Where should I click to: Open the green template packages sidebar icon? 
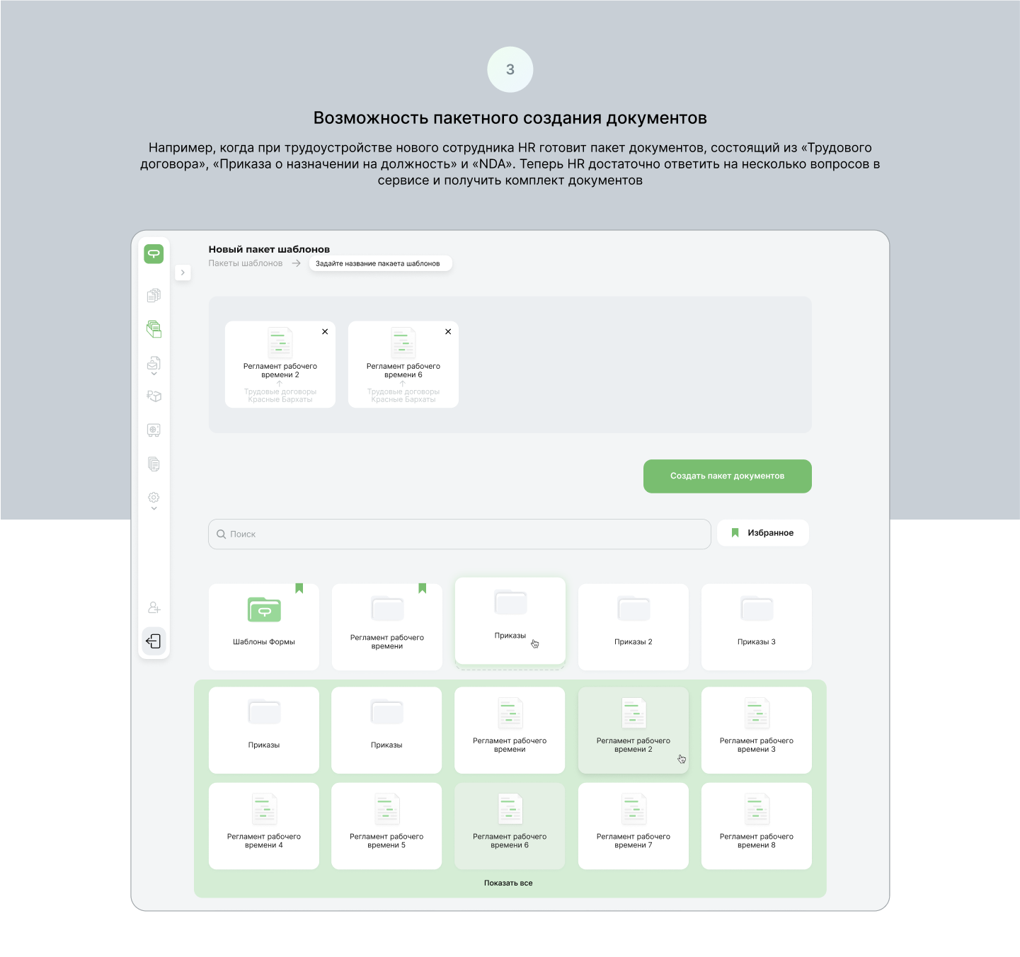(154, 328)
